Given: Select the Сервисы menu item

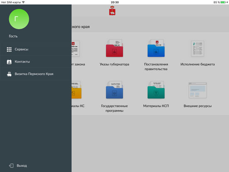Looking at the screenshot, I should [36, 49].
